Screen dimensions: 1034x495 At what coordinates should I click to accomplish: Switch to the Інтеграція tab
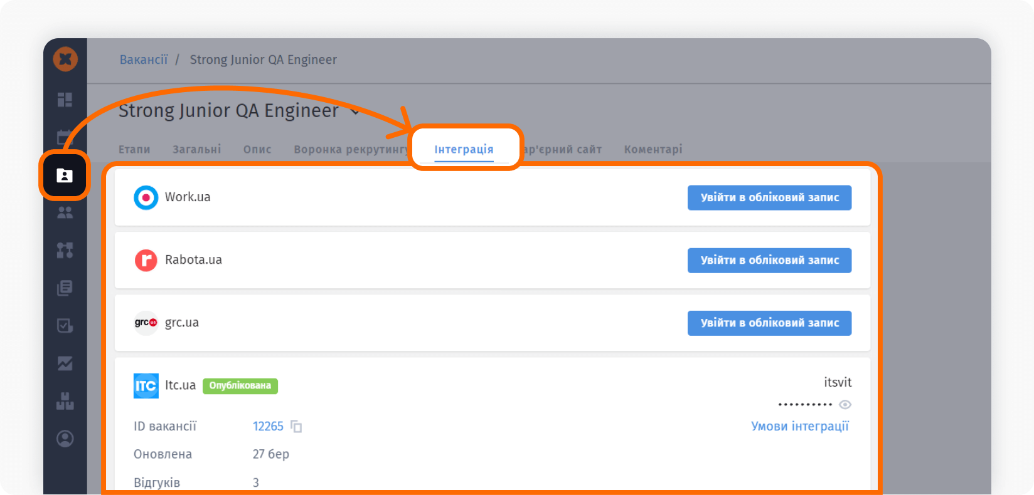(464, 149)
